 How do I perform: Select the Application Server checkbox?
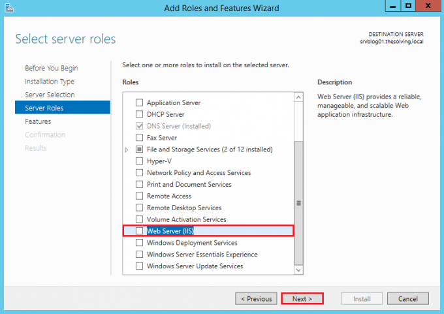pos(139,102)
